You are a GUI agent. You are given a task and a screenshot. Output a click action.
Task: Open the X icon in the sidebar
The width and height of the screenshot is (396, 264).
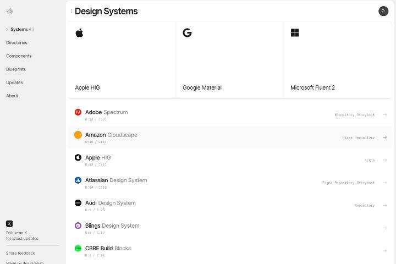[9, 224]
